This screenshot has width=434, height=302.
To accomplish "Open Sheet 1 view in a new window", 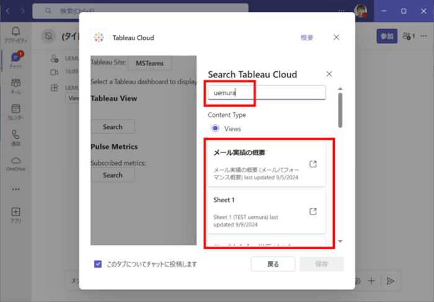I will 313,211.
